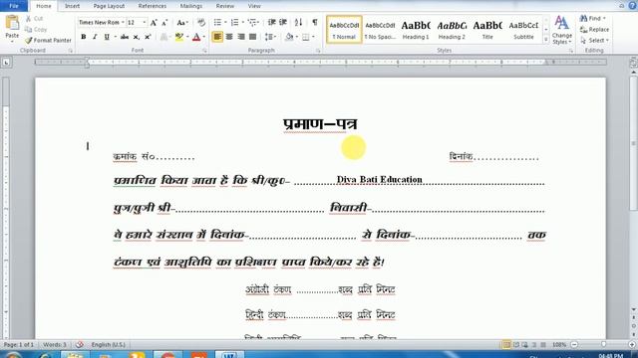The image size is (638, 358).
Task: Switch to Web Layout view
Action: point(525,345)
